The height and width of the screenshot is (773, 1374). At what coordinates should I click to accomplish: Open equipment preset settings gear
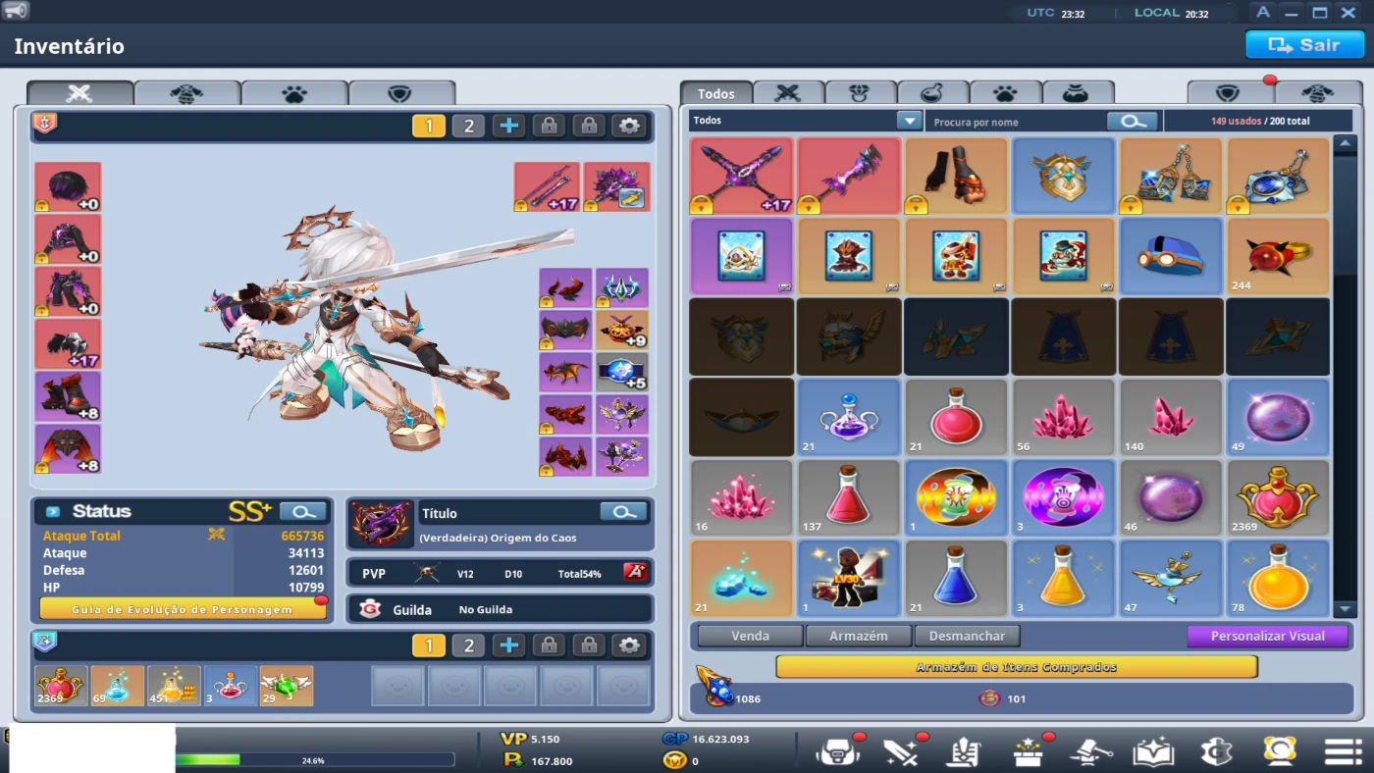tap(629, 126)
